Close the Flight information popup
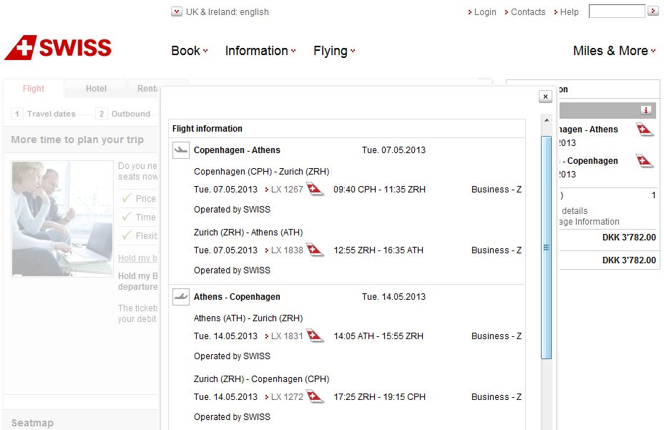 pos(545,97)
